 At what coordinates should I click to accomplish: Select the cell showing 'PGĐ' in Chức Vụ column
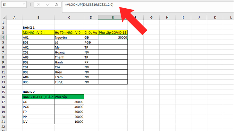coord(91,42)
